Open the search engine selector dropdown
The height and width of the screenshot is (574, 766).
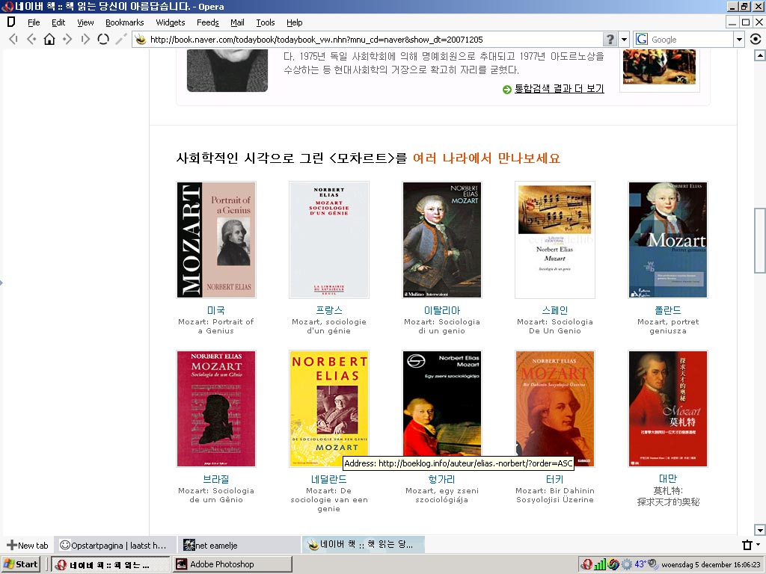pyautogui.click(x=739, y=40)
